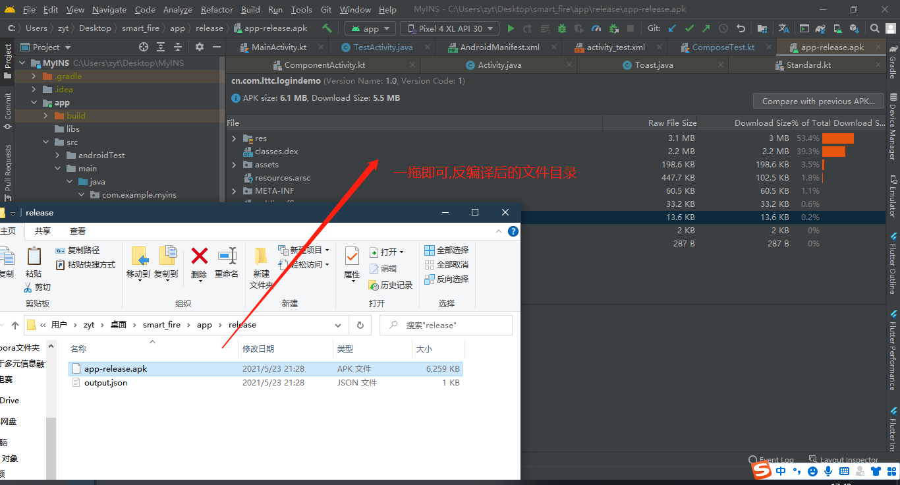
Task: Click 反向选择 in Explorer ribbon
Action: pos(446,279)
